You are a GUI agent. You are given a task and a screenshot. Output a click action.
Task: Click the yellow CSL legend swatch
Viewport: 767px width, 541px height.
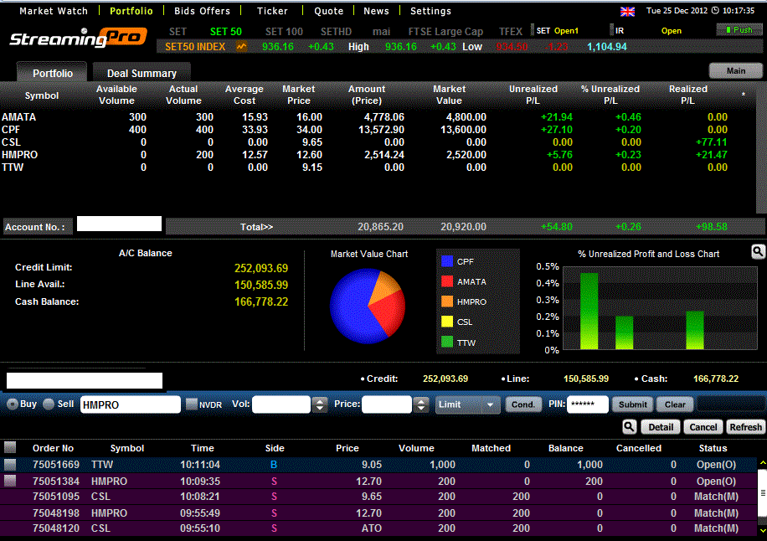(447, 322)
